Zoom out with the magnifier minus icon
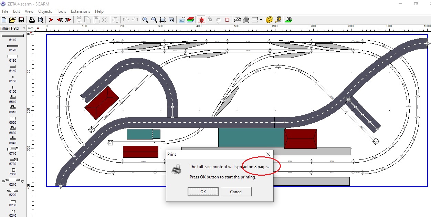431x217 pixels. (154, 20)
